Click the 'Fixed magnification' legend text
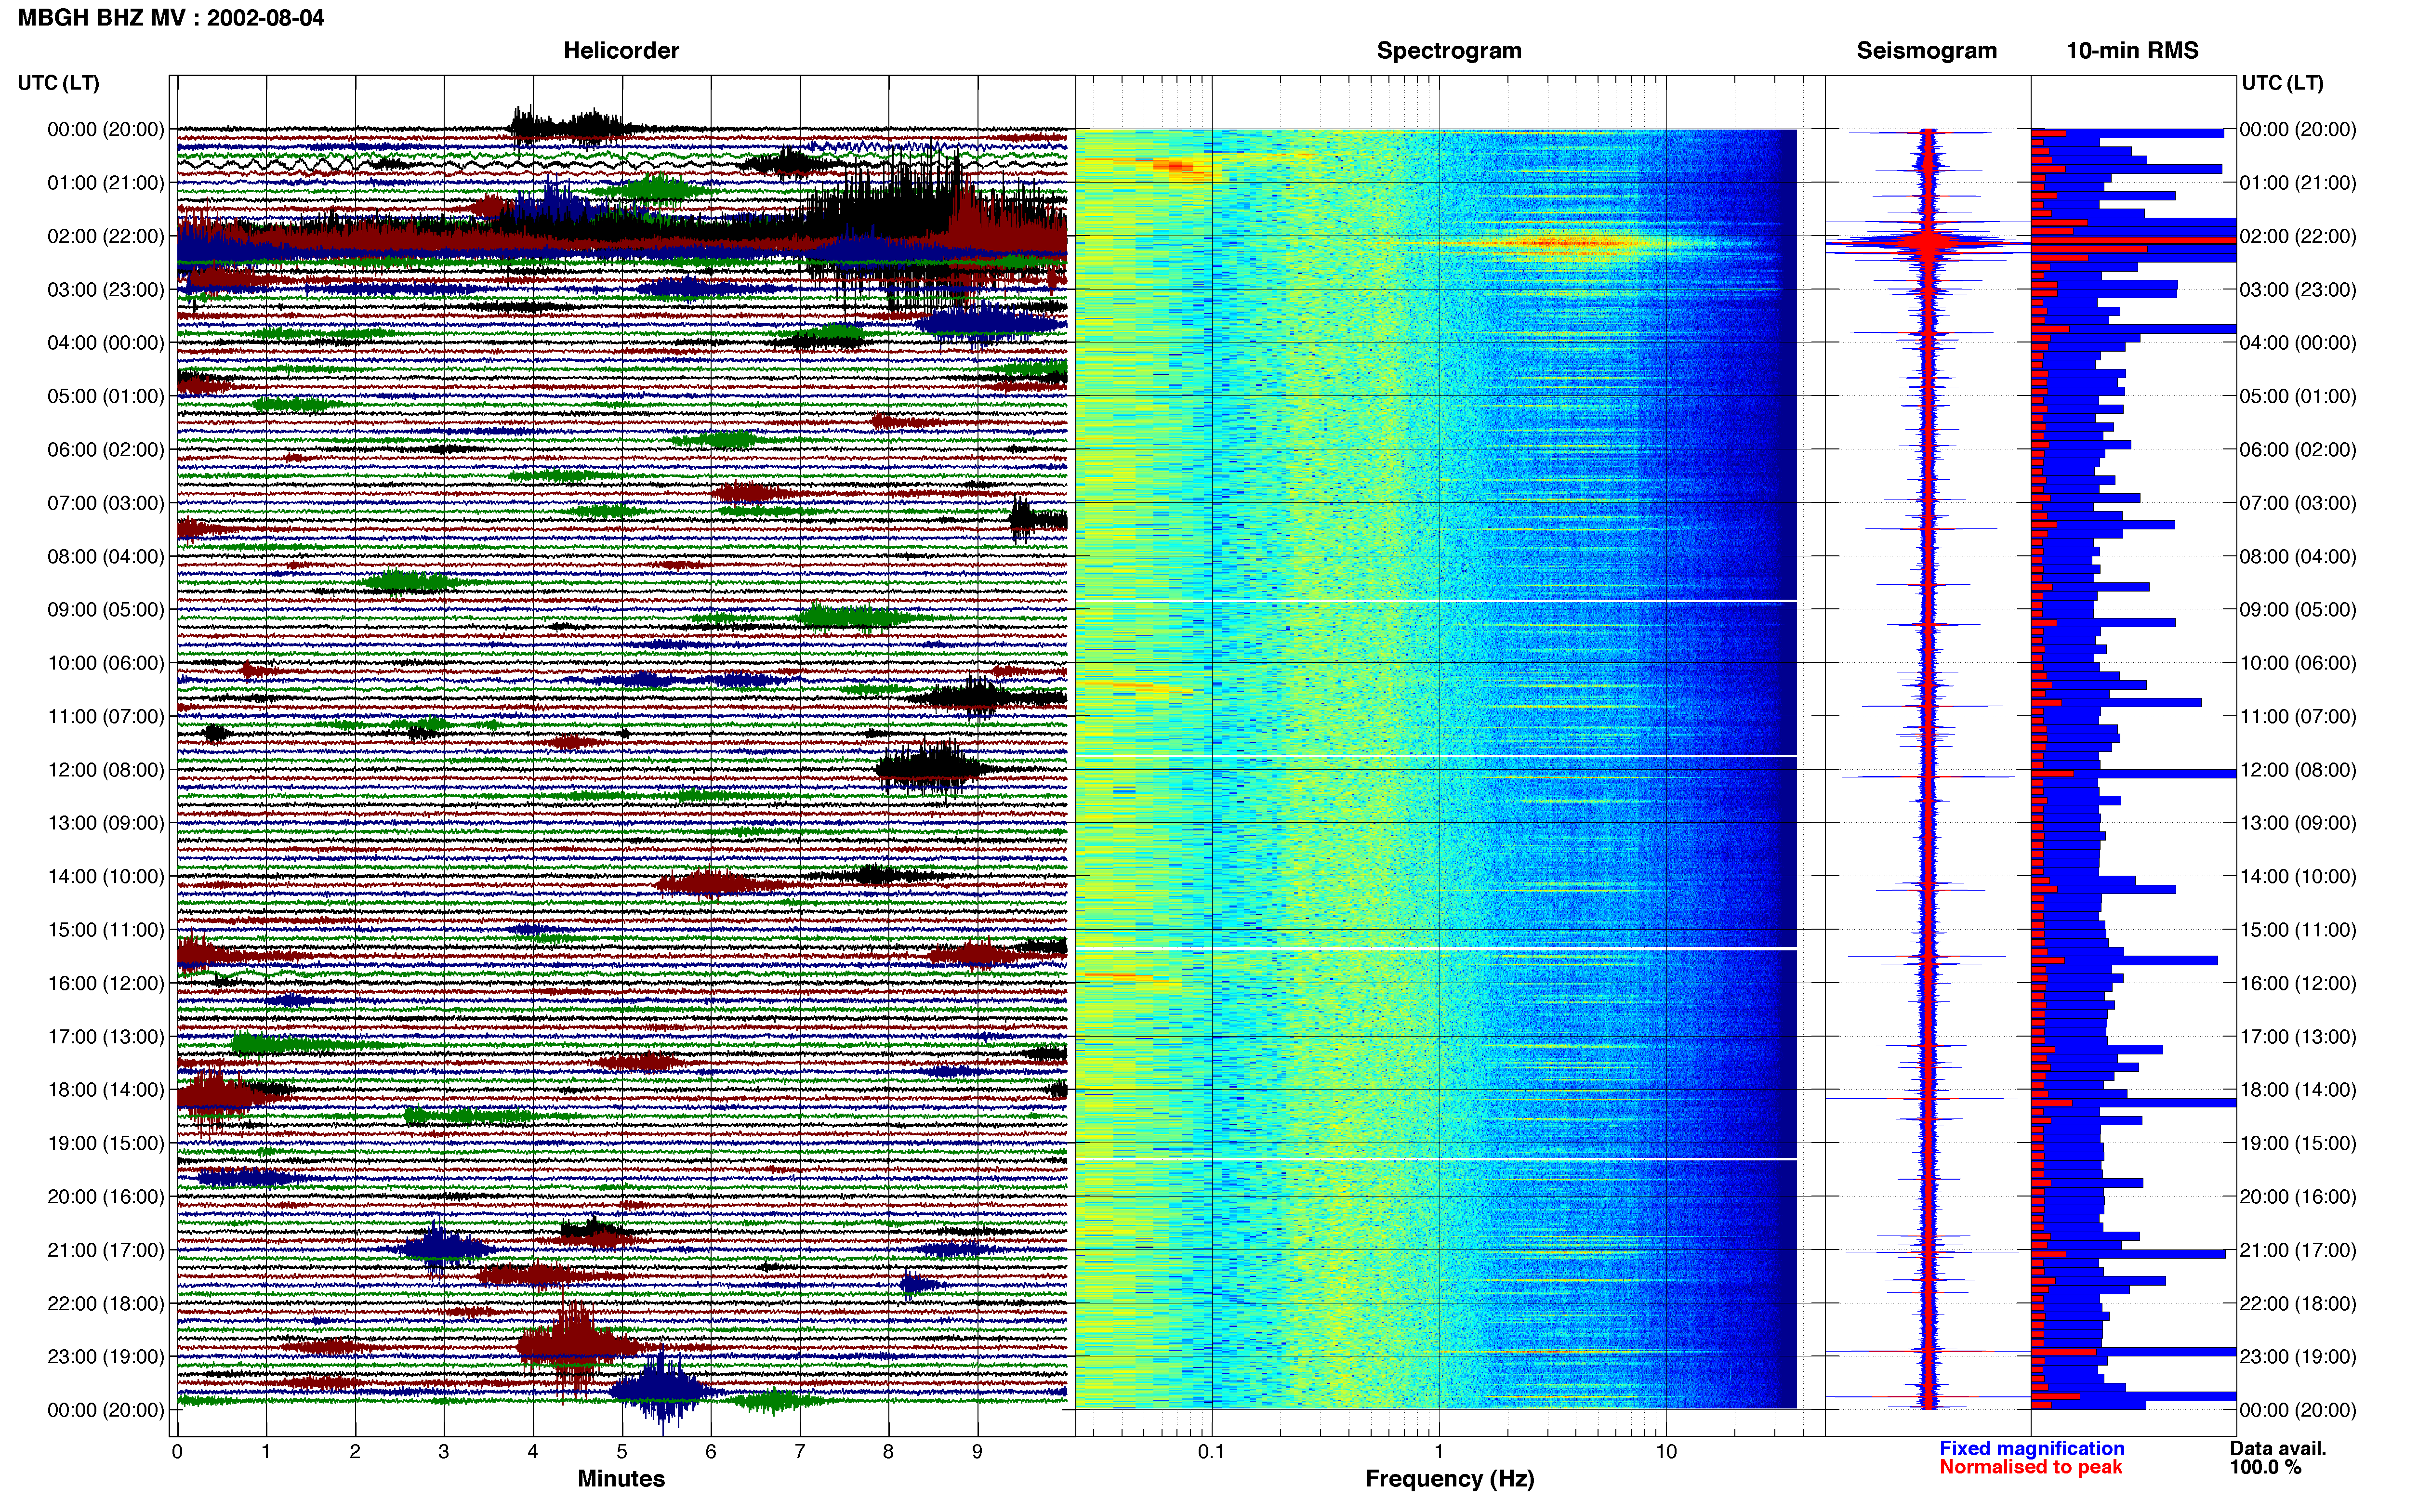2418x1512 pixels. pos(2031,1448)
